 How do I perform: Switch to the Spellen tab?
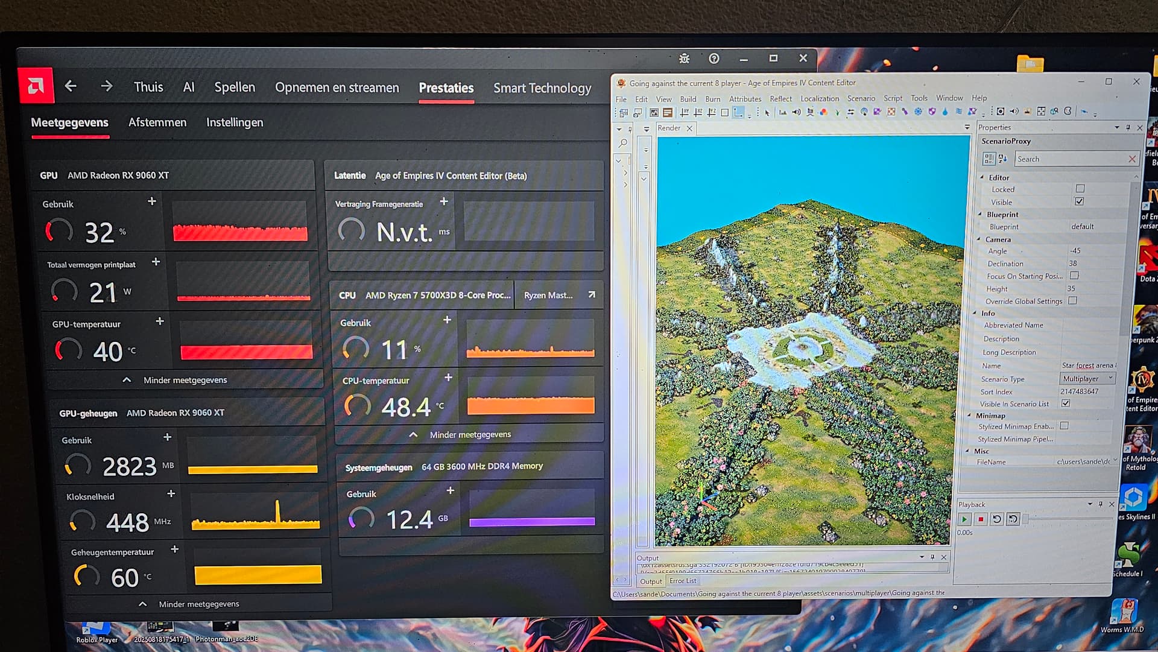[x=235, y=87]
